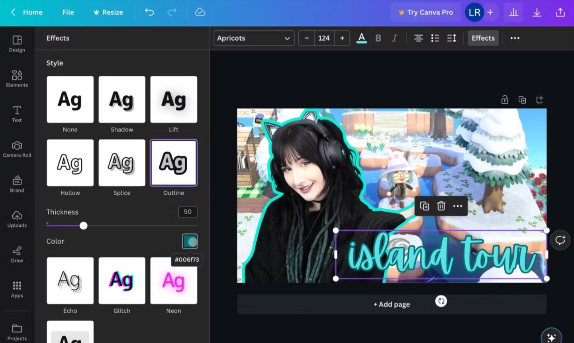Delete the selected text element
Screen dimensions: 574x343
pos(441,206)
